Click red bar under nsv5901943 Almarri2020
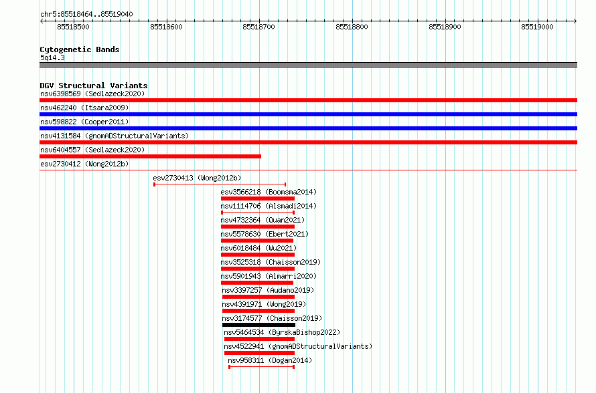Image resolution: width=596 pixels, height=393 pixels. tap(257, 283)
